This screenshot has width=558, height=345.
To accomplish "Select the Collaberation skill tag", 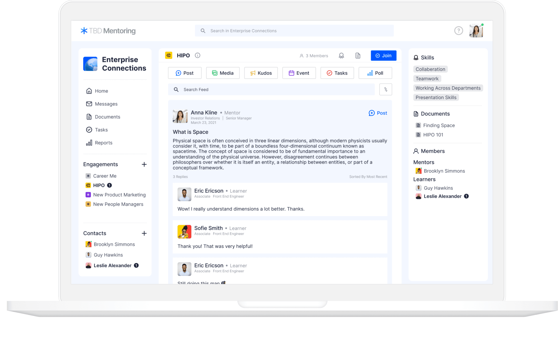I will (x=430, y=69).
